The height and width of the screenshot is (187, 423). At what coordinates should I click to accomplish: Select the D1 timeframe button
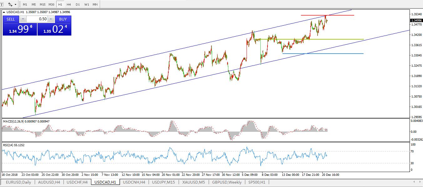click(x=78, y=5)
